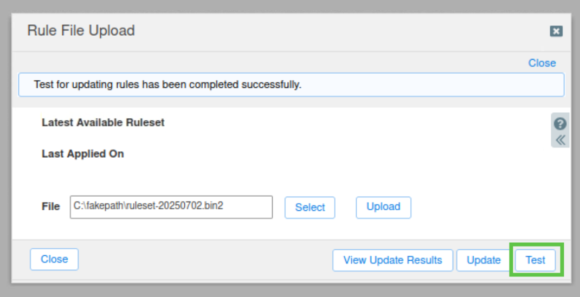
Task: Click the X icon in the dialog header
Action: [x=556, y=31]
